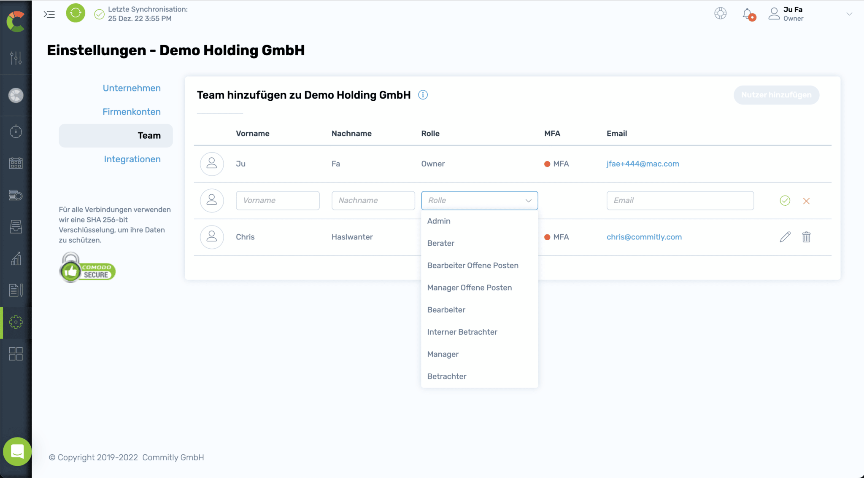Select Admin from the role list
The height and width of the screenshot is (478, 864).
439,221
